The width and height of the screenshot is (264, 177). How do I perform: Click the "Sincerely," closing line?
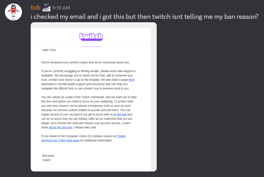point(48,156)
